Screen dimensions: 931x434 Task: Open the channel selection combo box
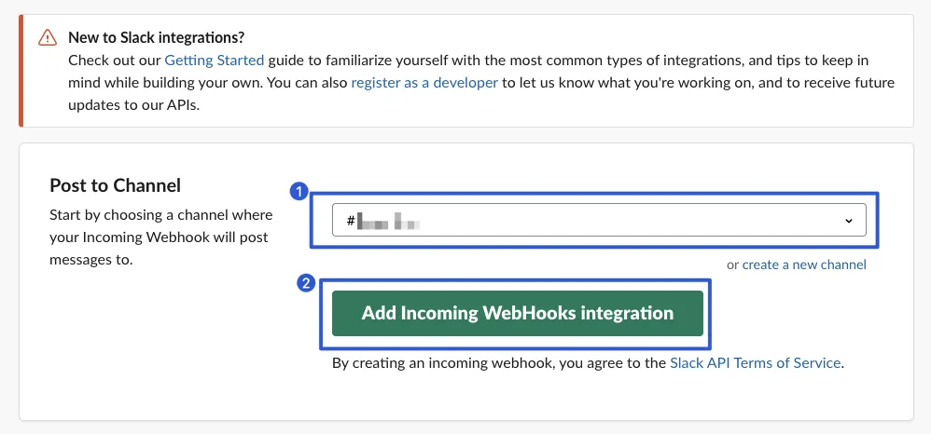point(599,221)
